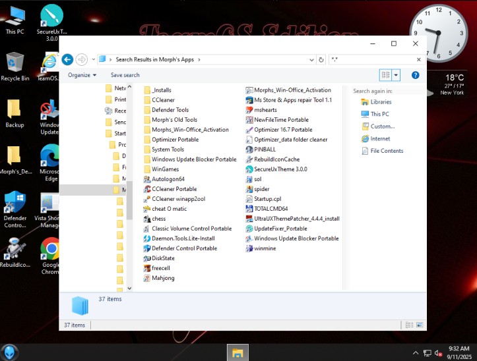Select Classic Volume Control Portable icon
The height and width of the screenshot is (361, 477).
147,229
